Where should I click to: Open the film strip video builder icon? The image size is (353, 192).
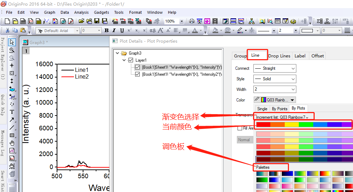click(x=215, y=21)
